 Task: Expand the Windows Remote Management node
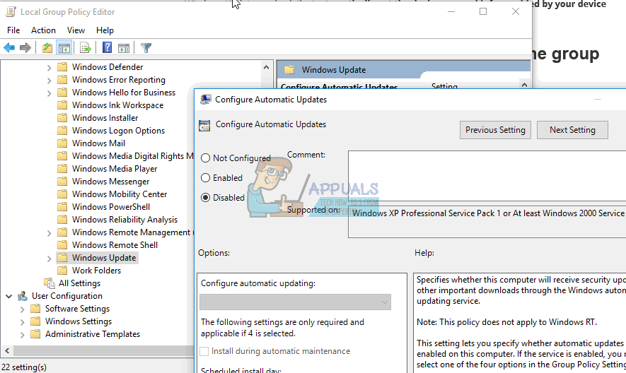49,233
